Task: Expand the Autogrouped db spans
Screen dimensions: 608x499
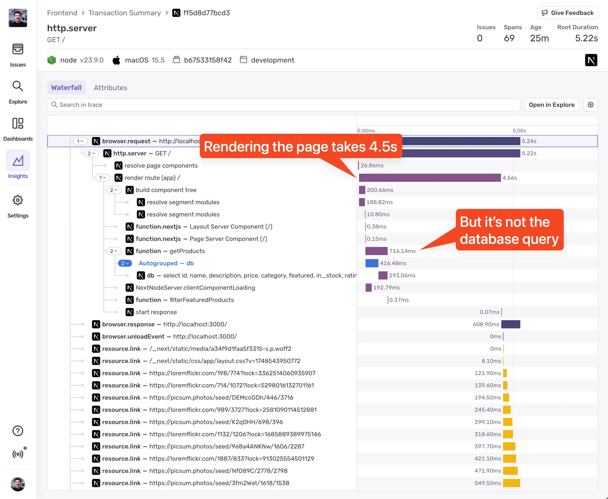Action: pyautogui.click(x=125, y=263)
